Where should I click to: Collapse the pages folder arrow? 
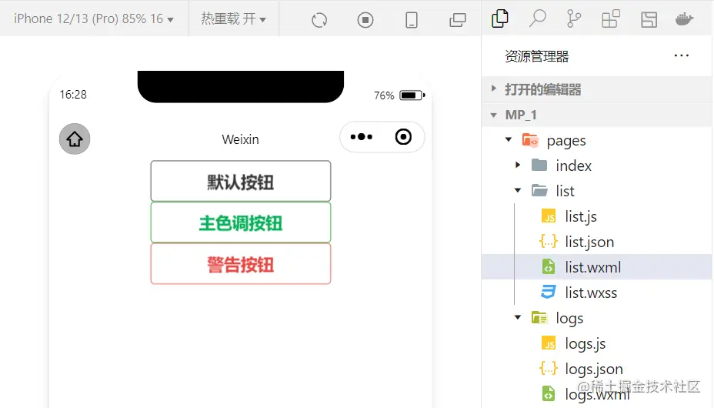tap(509, 139)
